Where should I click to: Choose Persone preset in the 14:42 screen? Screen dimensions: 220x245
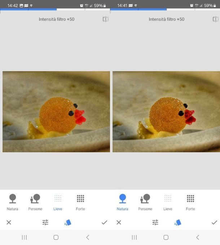pyautogui.click(x=35, y=202)
